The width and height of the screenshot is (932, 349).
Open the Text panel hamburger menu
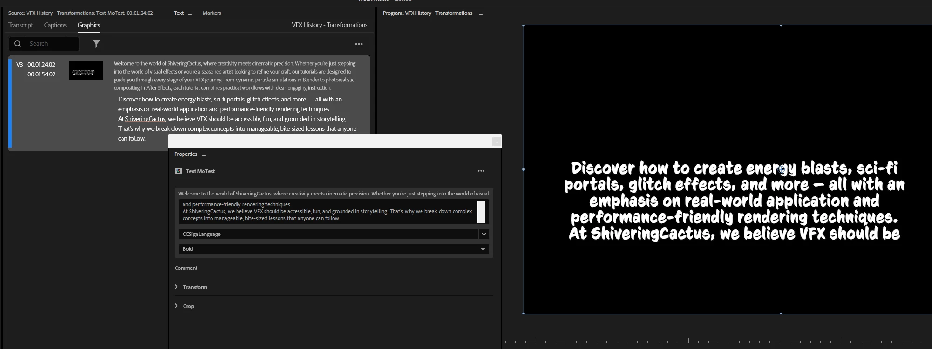pyautogui.click(x=190, y=13)
